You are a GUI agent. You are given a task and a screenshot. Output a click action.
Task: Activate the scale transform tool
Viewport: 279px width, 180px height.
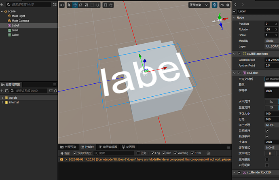coord(86,5)
